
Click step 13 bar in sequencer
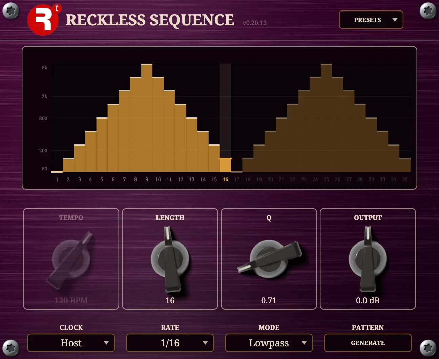(192, 145)
